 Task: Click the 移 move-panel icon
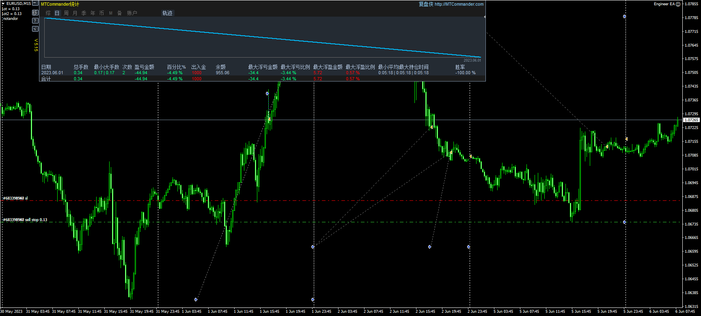click(x=35, y=13)
